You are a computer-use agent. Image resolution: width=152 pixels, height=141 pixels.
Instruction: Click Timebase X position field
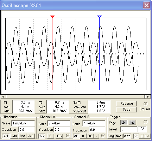[26, 130]
